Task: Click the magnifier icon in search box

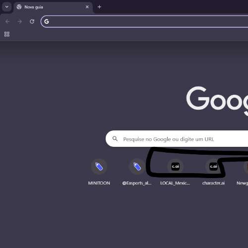Action: [115, 138]
